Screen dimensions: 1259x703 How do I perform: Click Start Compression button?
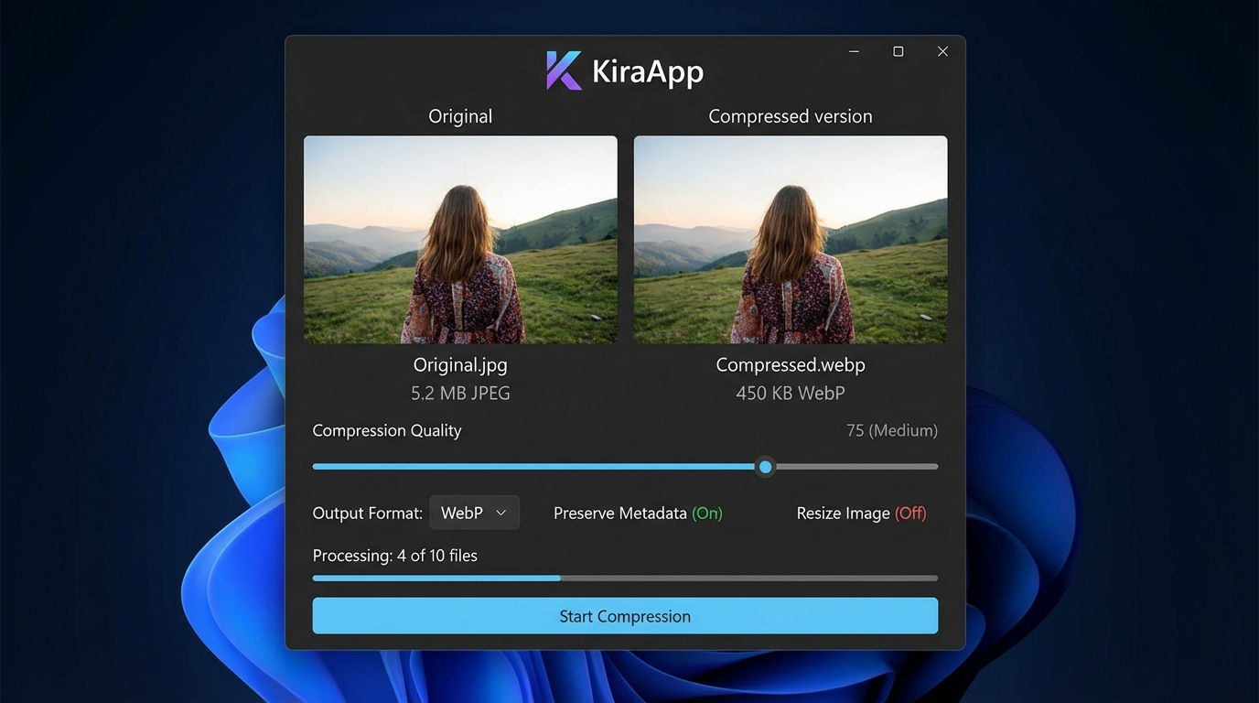pyautogui.click(x=625, y=616)
